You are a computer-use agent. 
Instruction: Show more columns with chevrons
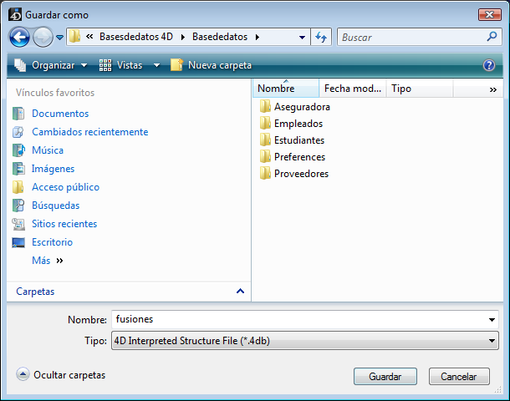click(492, 89)
